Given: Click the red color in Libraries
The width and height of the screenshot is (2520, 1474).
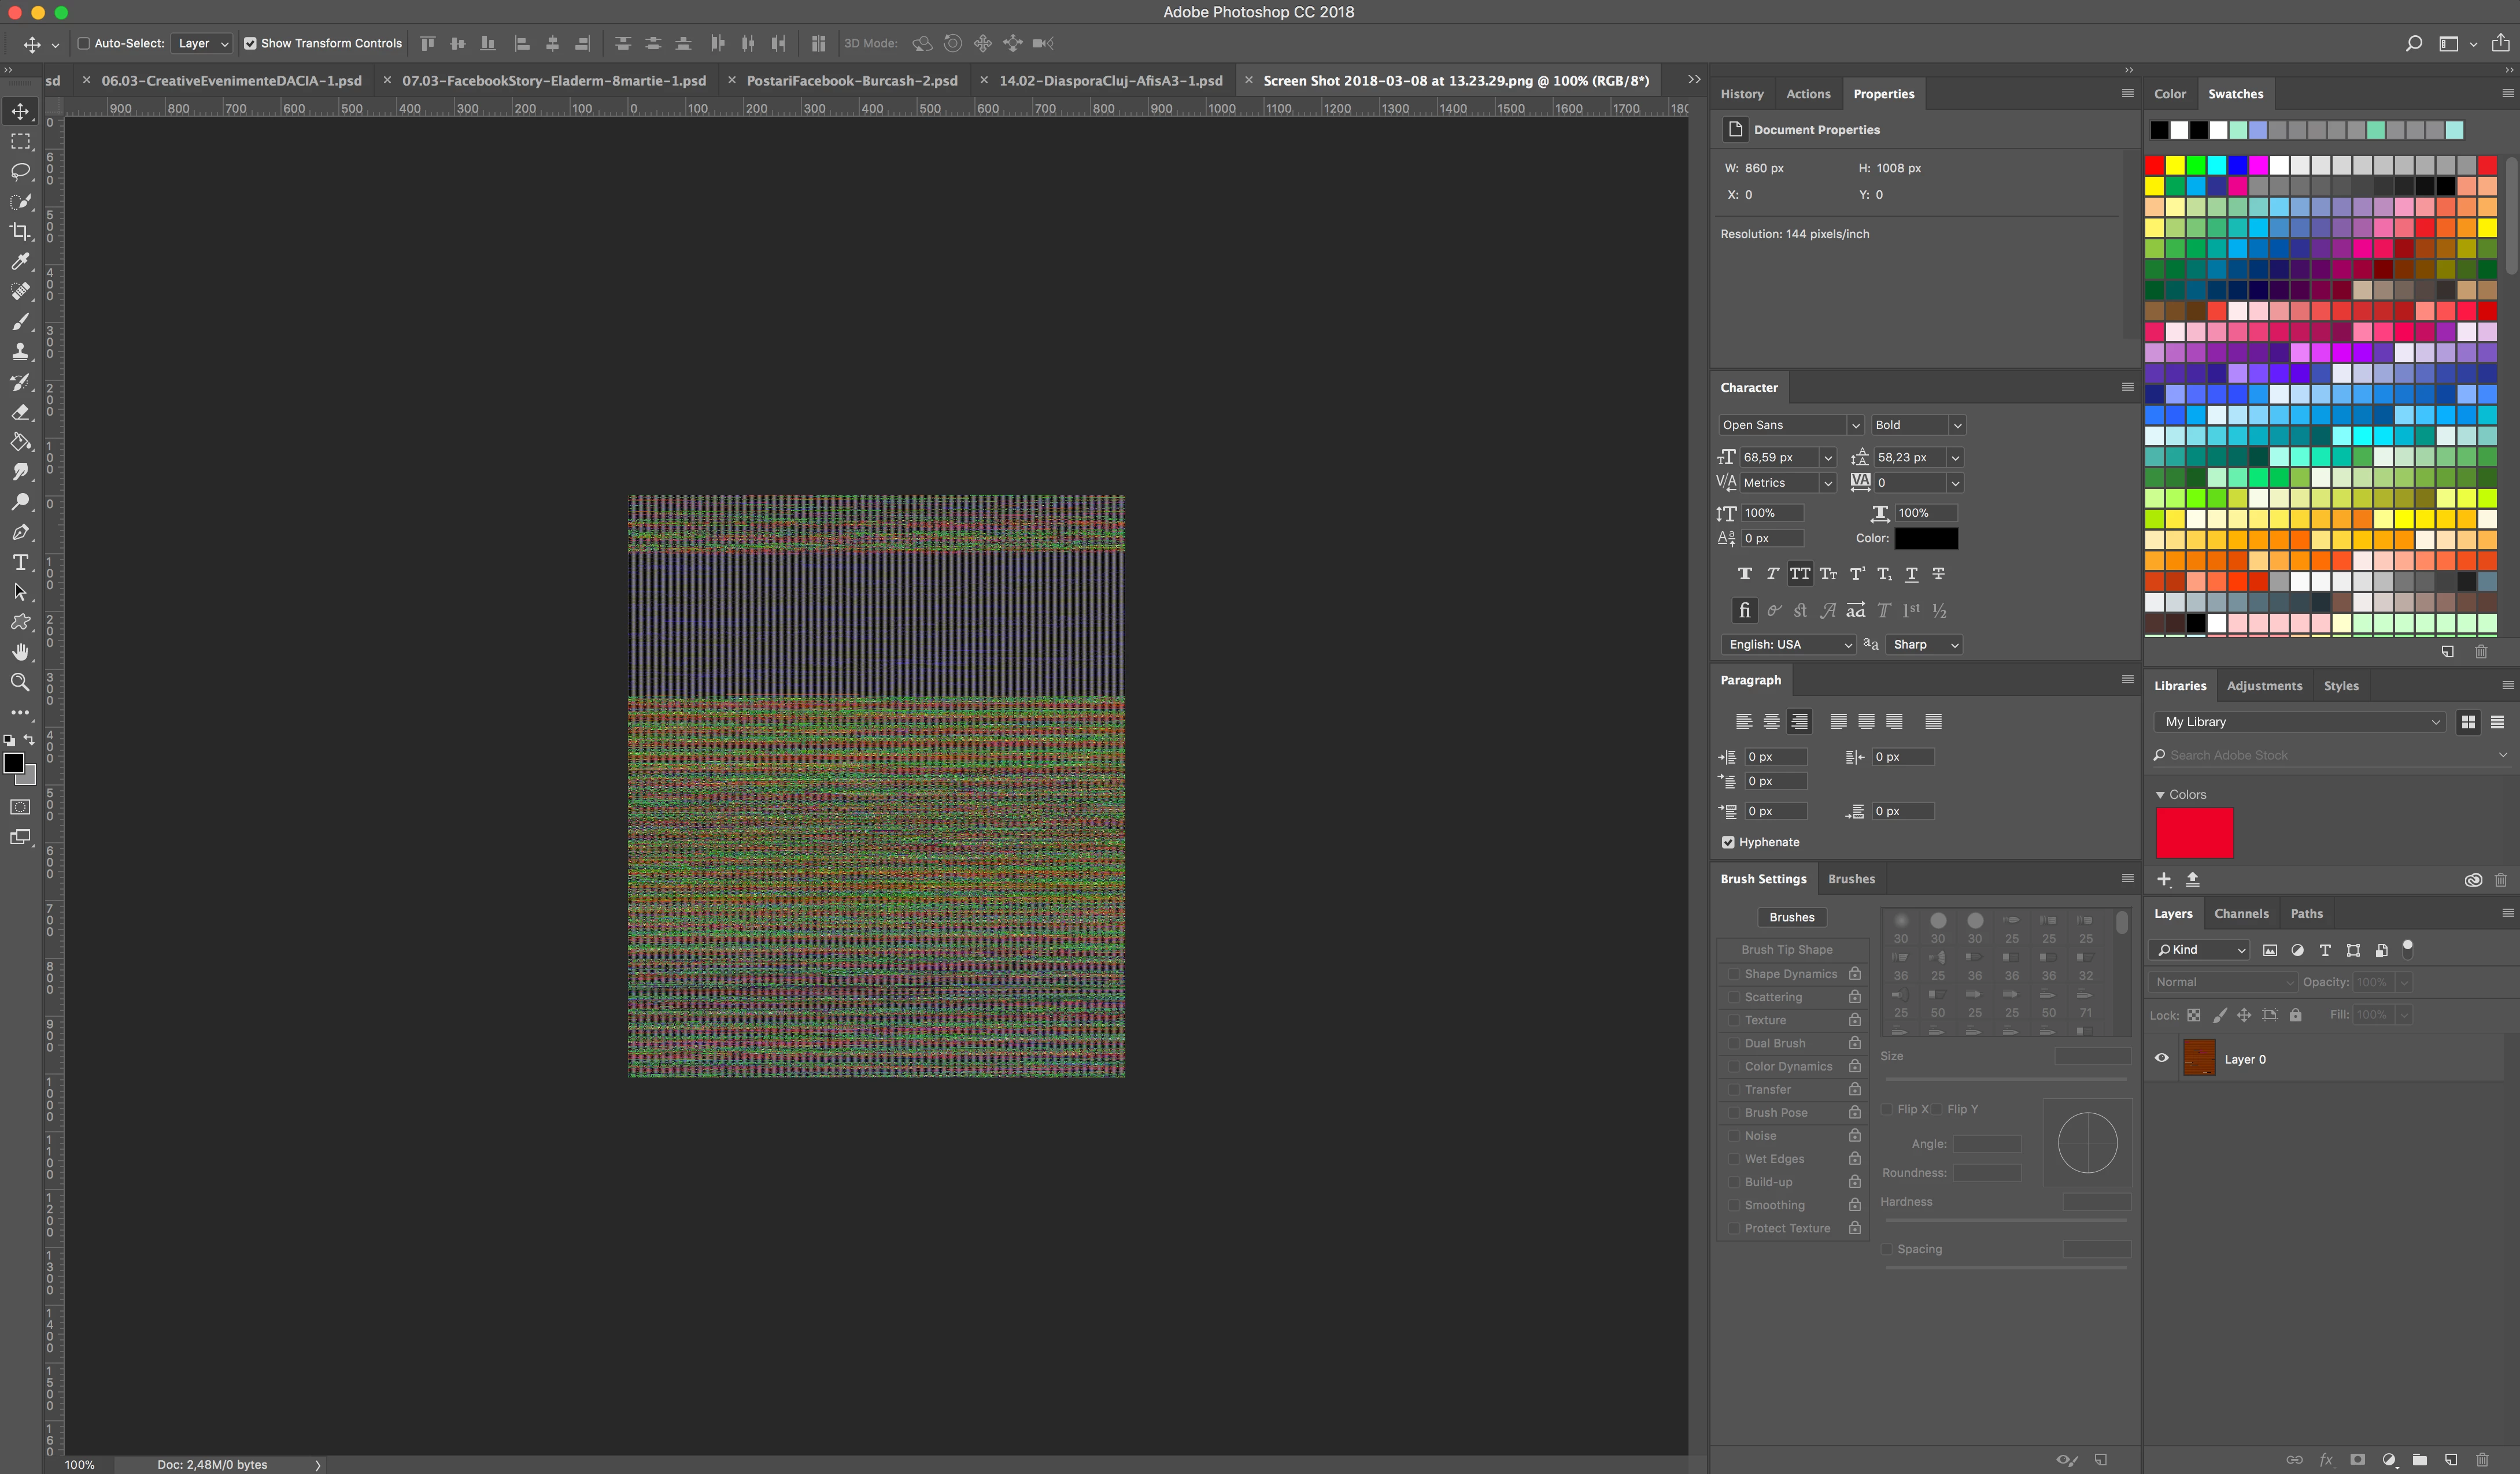Looking at the screenshot, I should click(2194, 832).
